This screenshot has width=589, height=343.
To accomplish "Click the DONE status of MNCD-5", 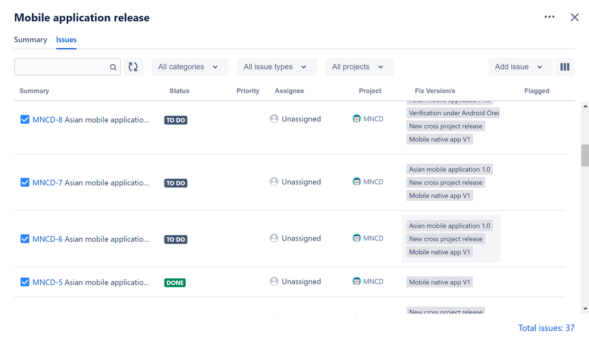I will click(x=175, y=283).
